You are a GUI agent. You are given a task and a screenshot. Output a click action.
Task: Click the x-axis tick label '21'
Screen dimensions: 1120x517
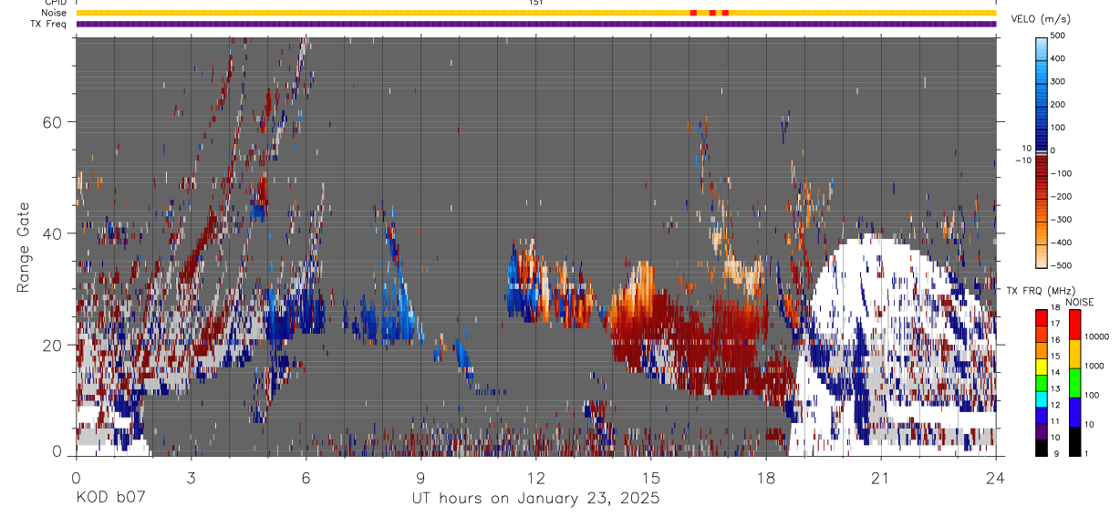tap(881, 478)
